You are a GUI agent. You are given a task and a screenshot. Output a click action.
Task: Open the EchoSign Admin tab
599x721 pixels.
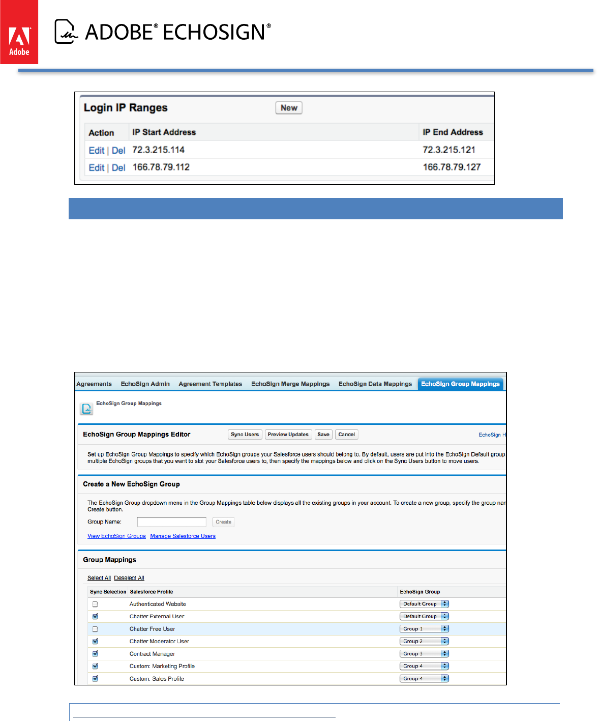145,384
